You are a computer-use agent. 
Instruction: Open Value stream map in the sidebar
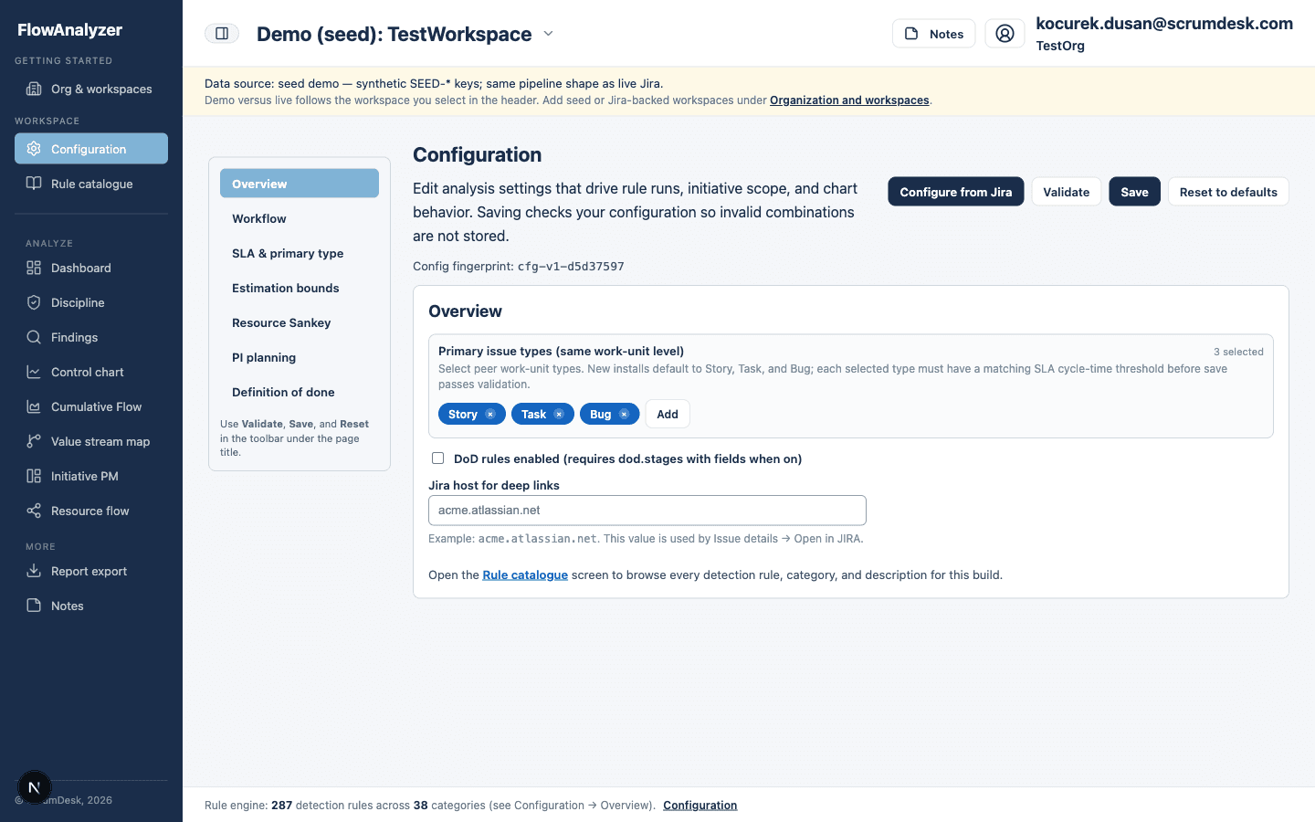(91, 441)
